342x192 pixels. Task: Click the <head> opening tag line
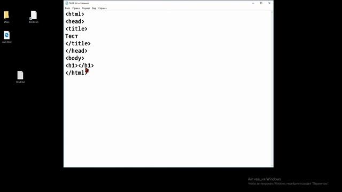tap(75, 21)
